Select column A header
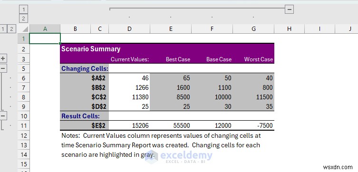The width and height of the screenshot is (358, 172). point(45,29)
